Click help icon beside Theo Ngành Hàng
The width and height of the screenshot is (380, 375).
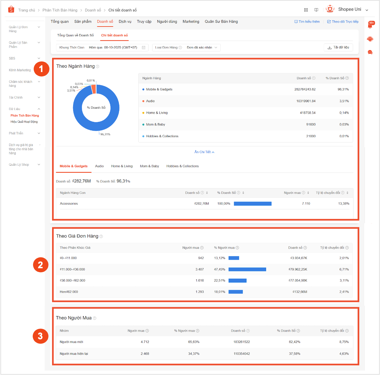[x=98, y=66]
